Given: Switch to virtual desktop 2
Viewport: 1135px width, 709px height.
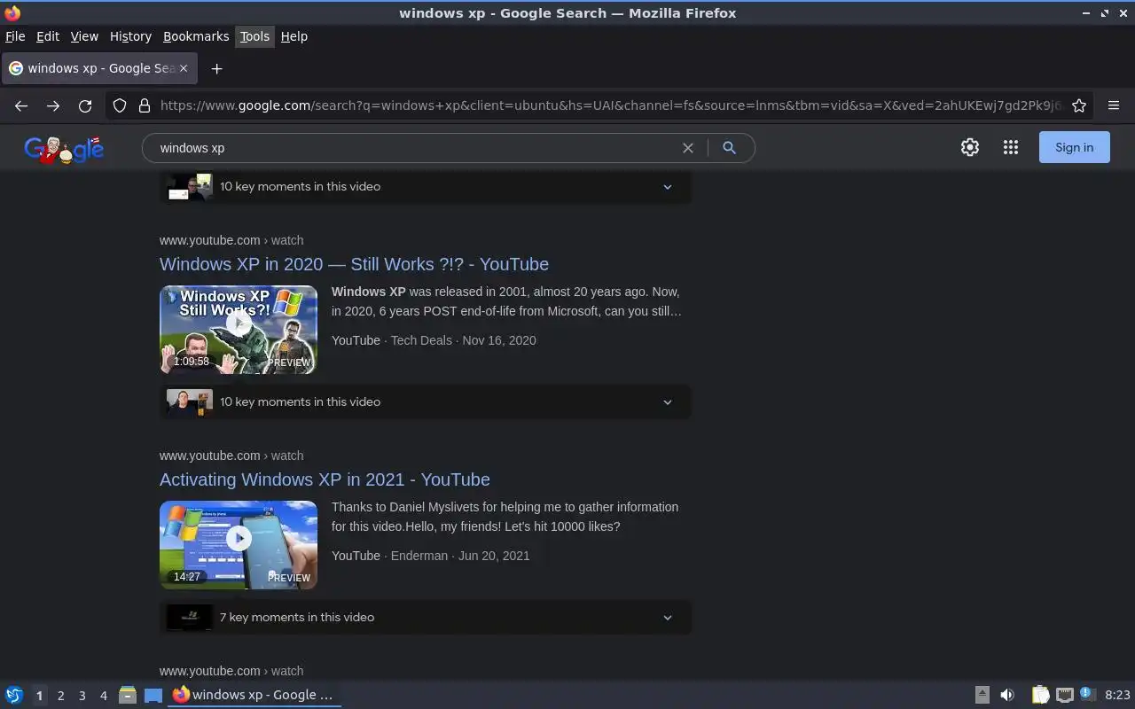Looking at the screenshot, I should point(60,696).
